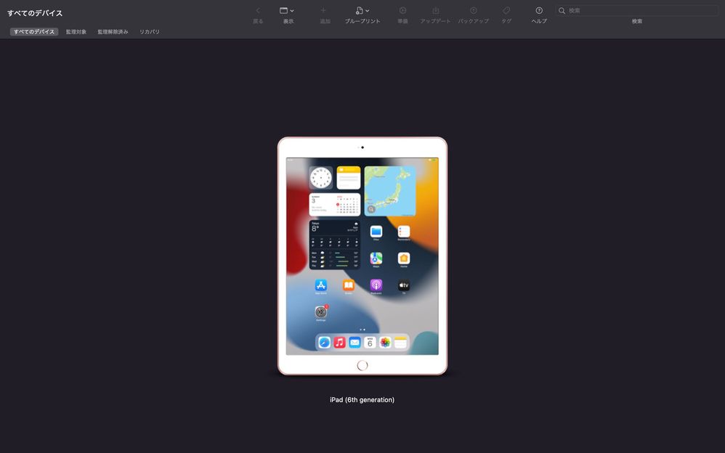
Task: Click the Back (戻る) chevron icon
Action: (258, 11)
